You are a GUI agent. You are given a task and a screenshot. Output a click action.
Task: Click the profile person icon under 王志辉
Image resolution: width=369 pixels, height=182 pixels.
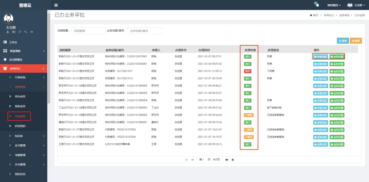8,32
